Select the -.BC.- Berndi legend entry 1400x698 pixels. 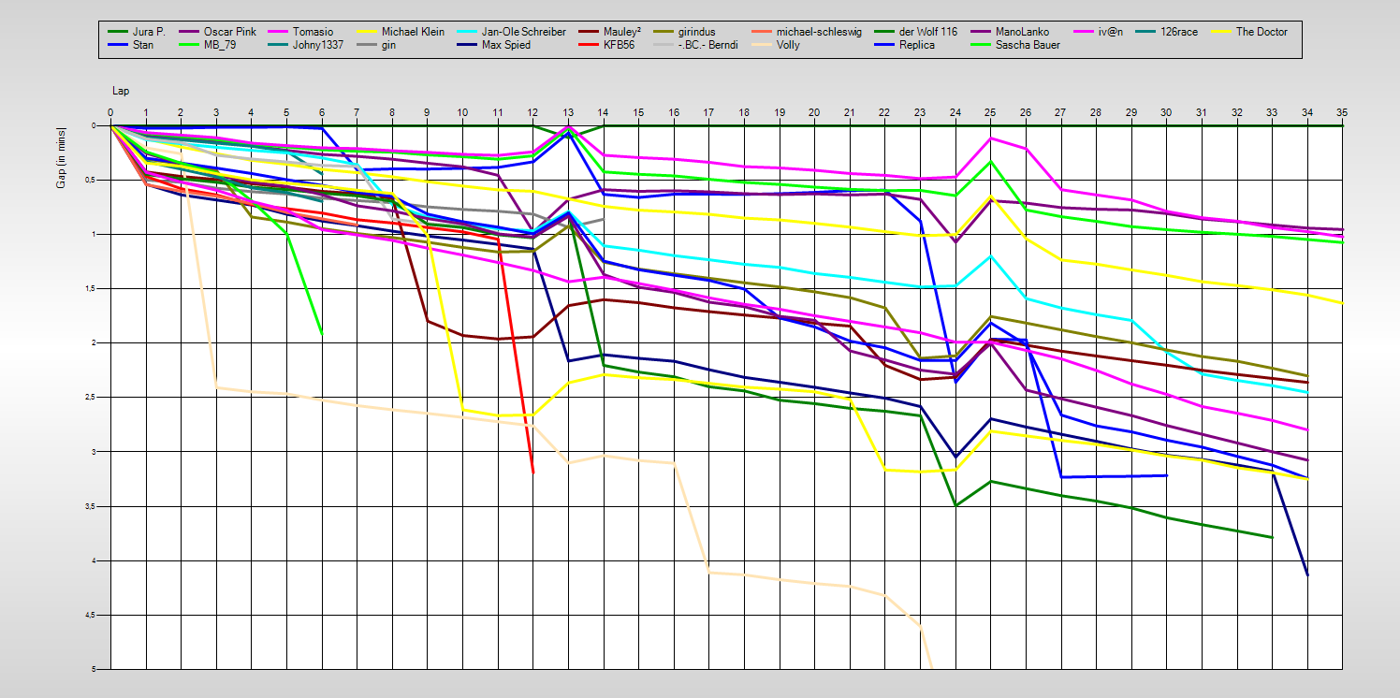tap(695, 45)
